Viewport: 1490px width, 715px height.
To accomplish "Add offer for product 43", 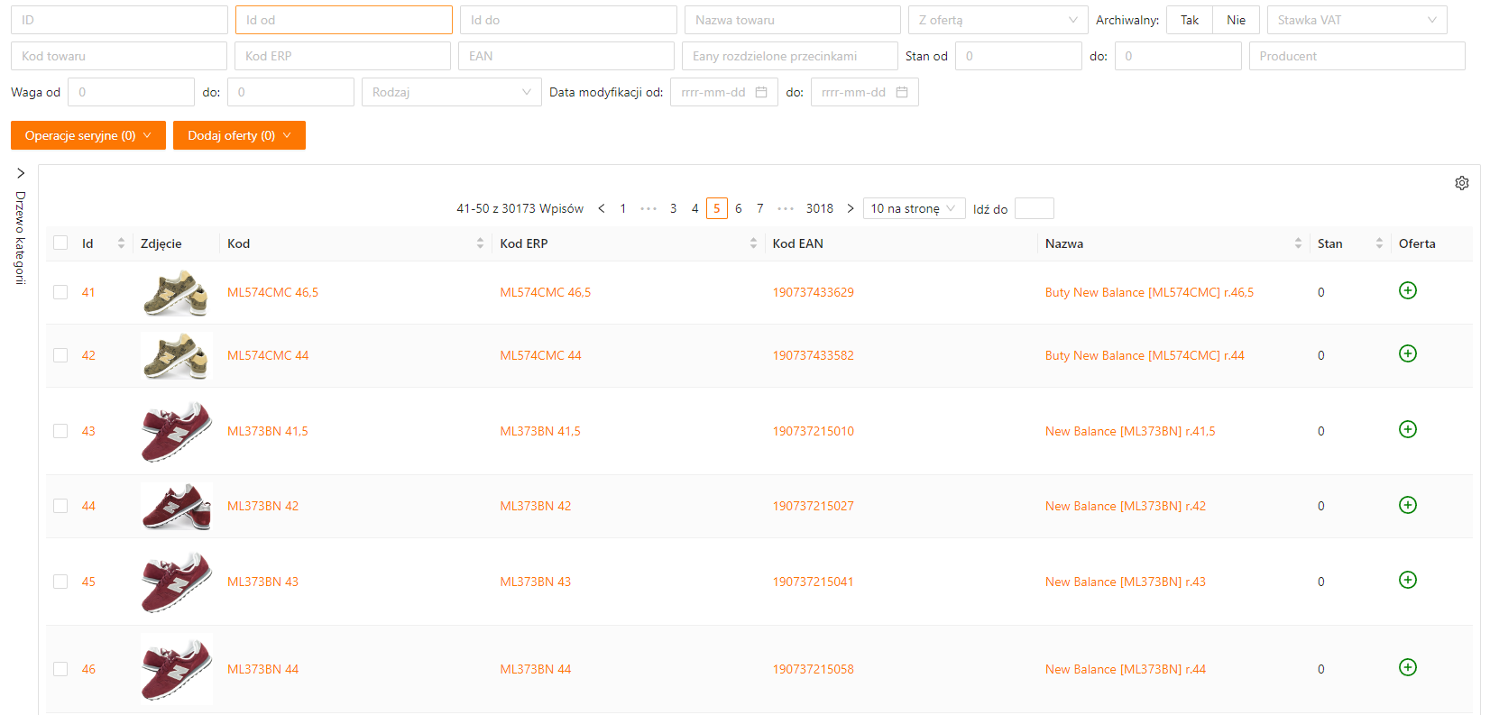I will (1407, 429).
